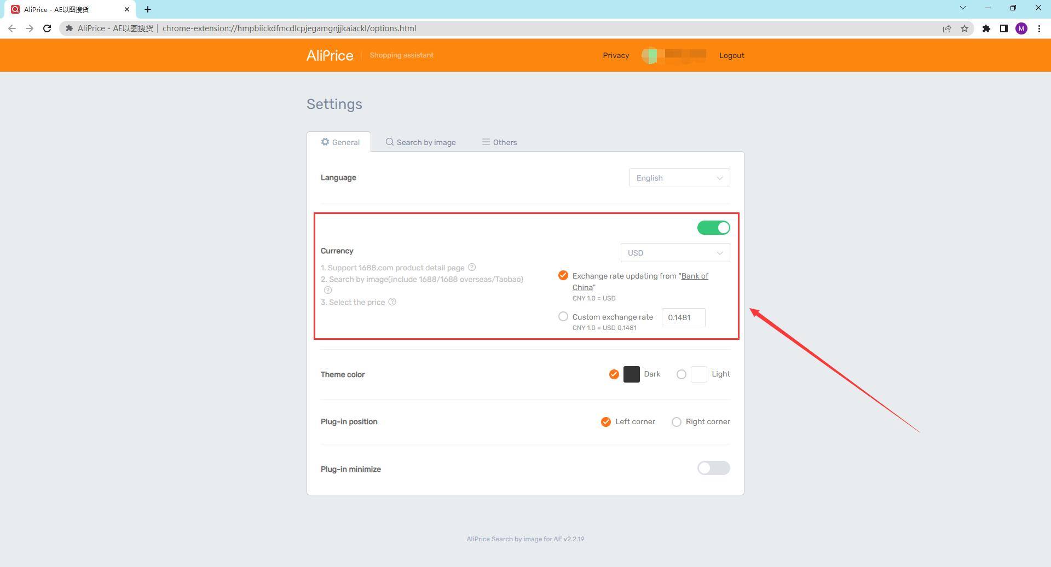Viewport: 1051px width, 567px height.
Task: Choose Left corner plug-in position
Action: click(605, 422)
